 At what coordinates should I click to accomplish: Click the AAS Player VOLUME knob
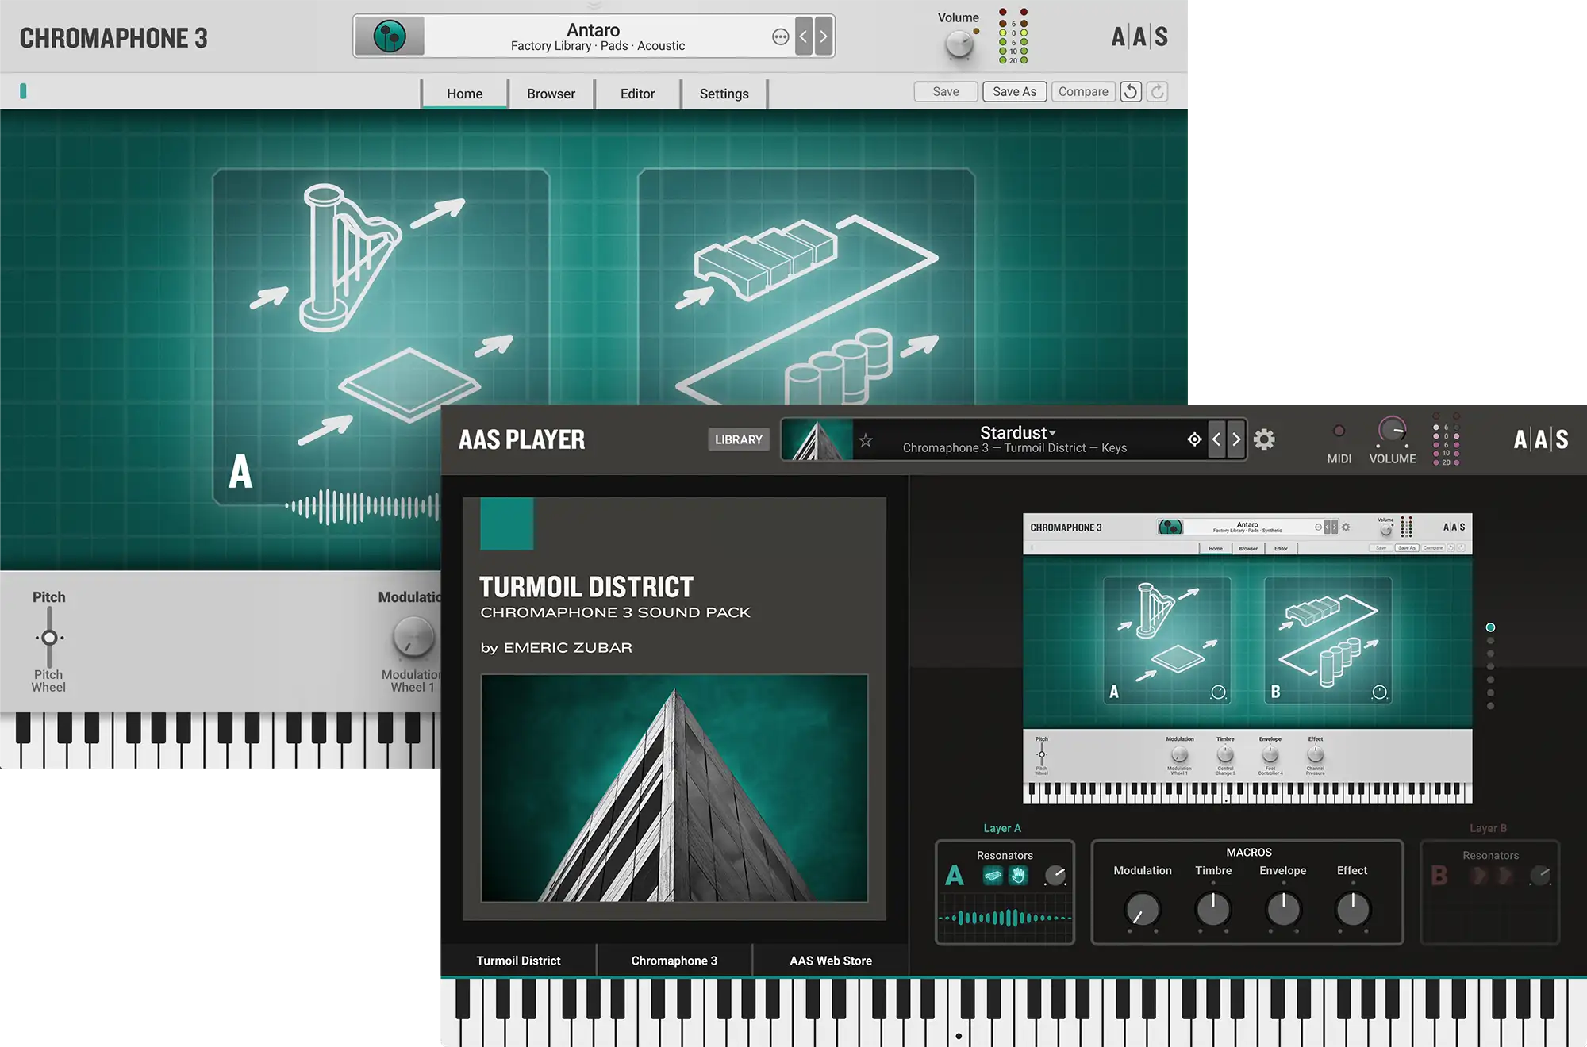1392,431
